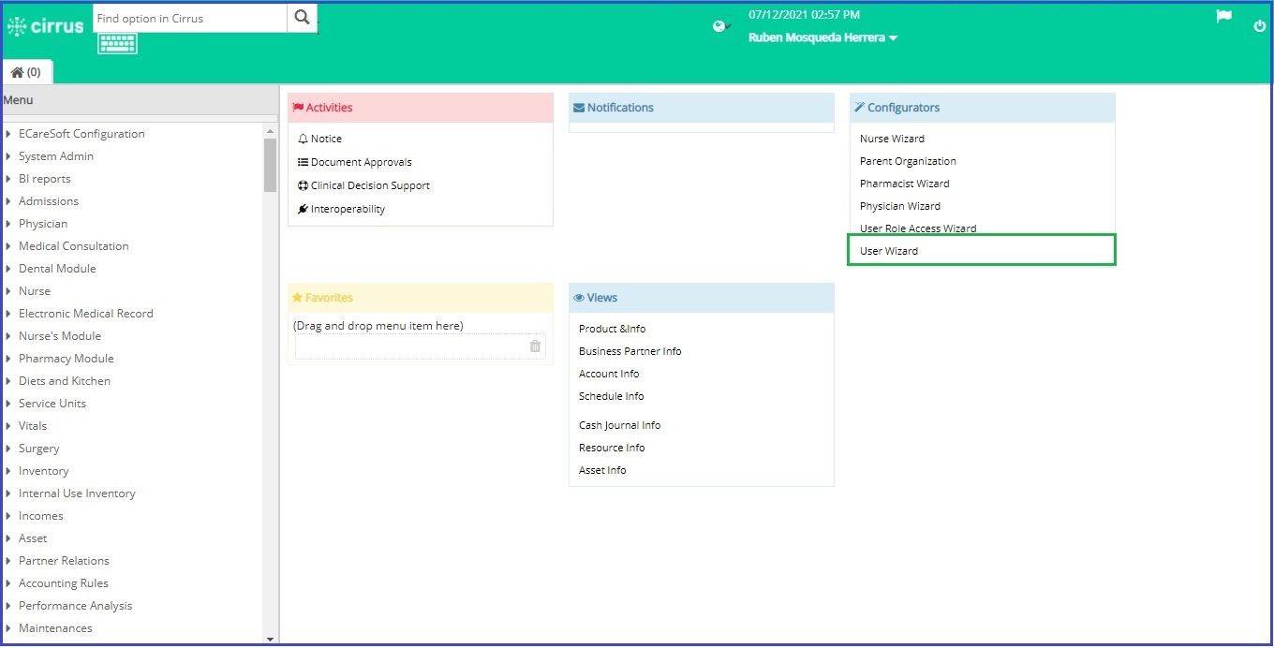Image resolution: width=1274 pixels, height=648 pixels.
Task: Open the Nurse Wizard link
Action: pos(892,139)
